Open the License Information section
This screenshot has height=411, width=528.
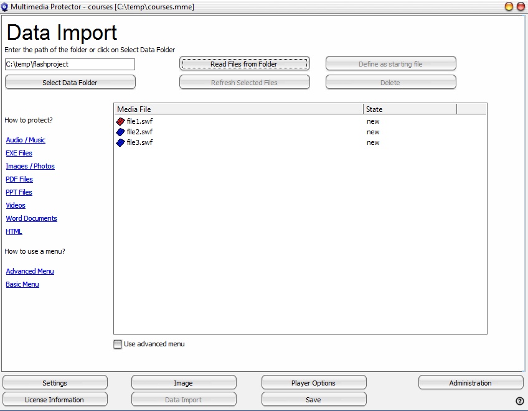point(55,400)
